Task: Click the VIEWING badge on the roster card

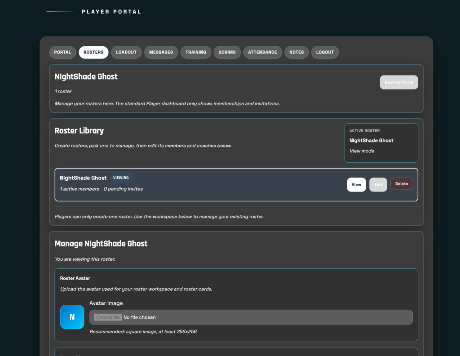Action: [x=121, y=178]
